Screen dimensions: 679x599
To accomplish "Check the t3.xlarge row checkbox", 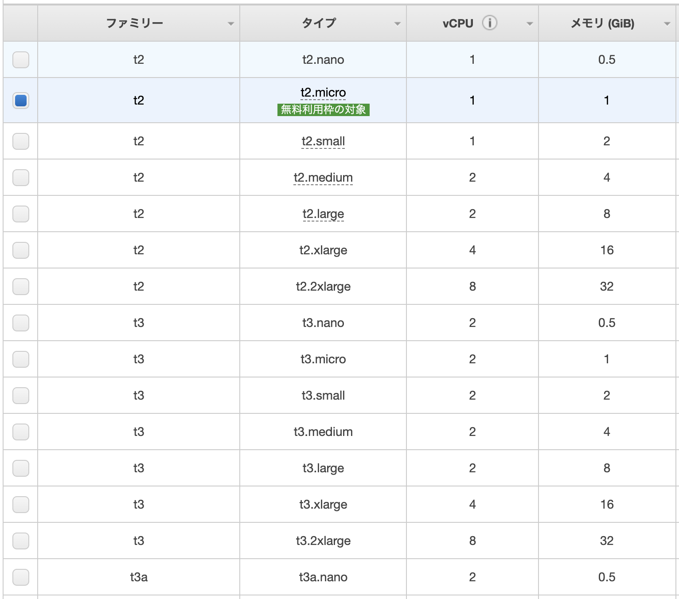I will tap(21, 505).
